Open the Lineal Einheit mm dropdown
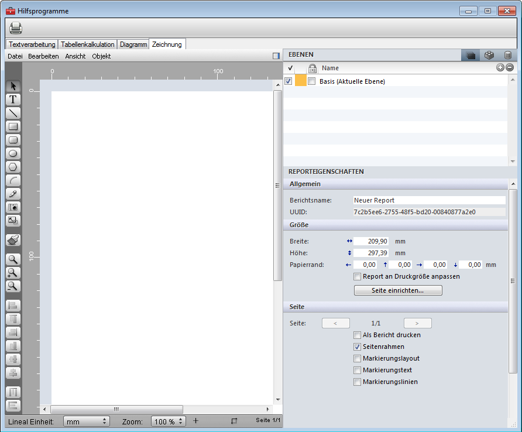 pyautogui.click(x=86, y=421)
